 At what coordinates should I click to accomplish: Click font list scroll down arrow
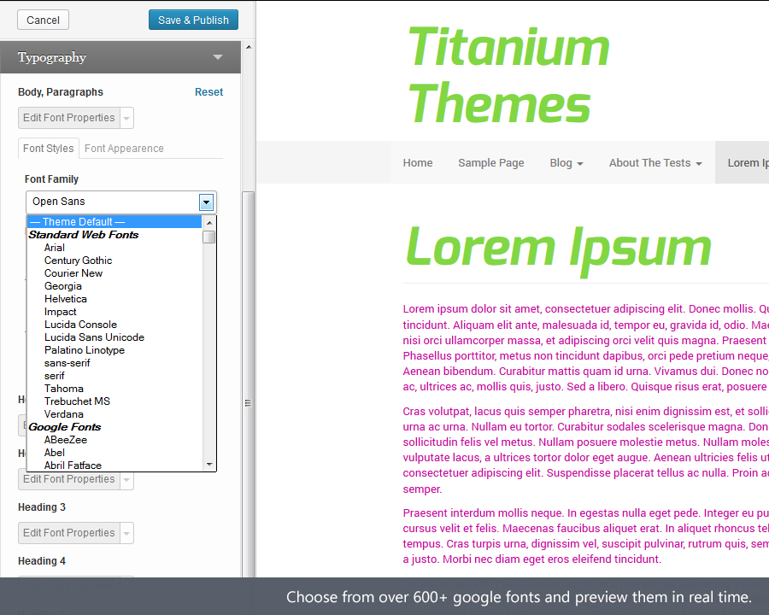209,464
